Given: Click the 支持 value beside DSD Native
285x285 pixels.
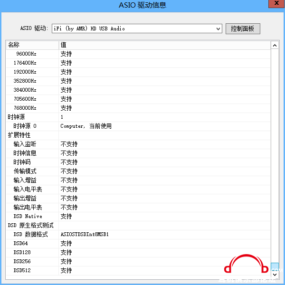Looking at the screenshot, I should (x=66, y=217).
